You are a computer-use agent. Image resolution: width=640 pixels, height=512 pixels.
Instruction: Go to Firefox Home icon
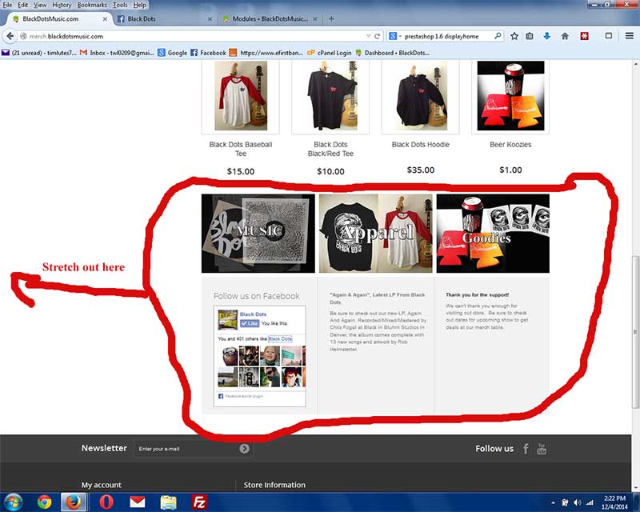point(565,36)
